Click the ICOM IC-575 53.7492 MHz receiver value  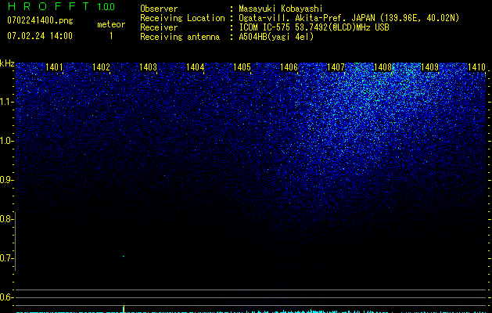pos(314,27)
